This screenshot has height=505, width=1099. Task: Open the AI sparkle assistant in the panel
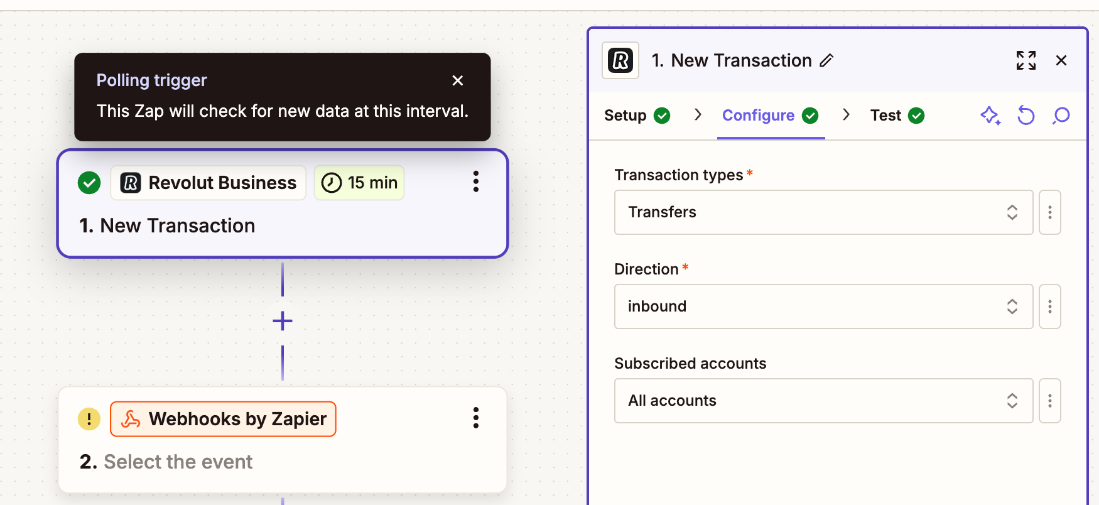point(990,116)
